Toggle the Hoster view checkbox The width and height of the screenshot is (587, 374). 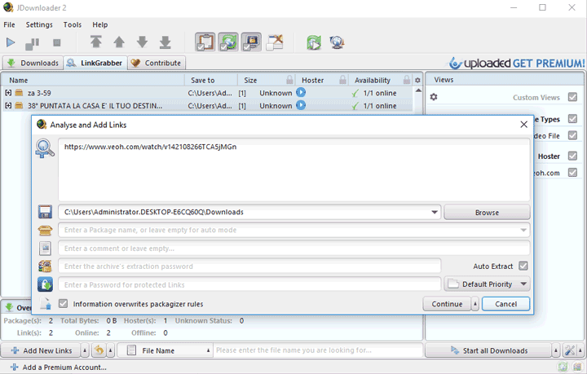[x=572, y=156]
